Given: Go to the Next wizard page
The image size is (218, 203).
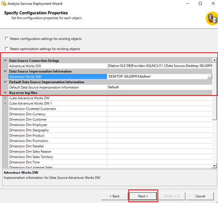Looking at the screenshot, I should coord(143,196).
